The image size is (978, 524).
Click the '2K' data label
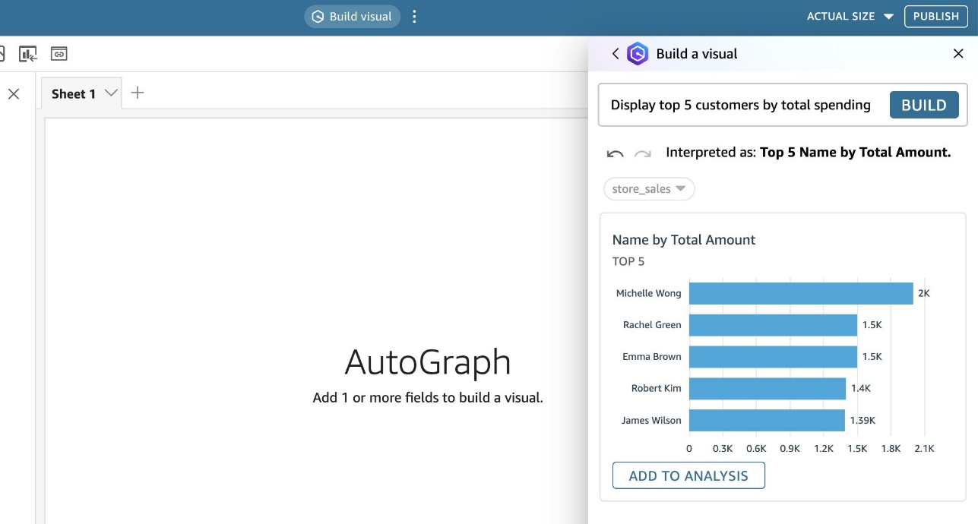[924, 293]
